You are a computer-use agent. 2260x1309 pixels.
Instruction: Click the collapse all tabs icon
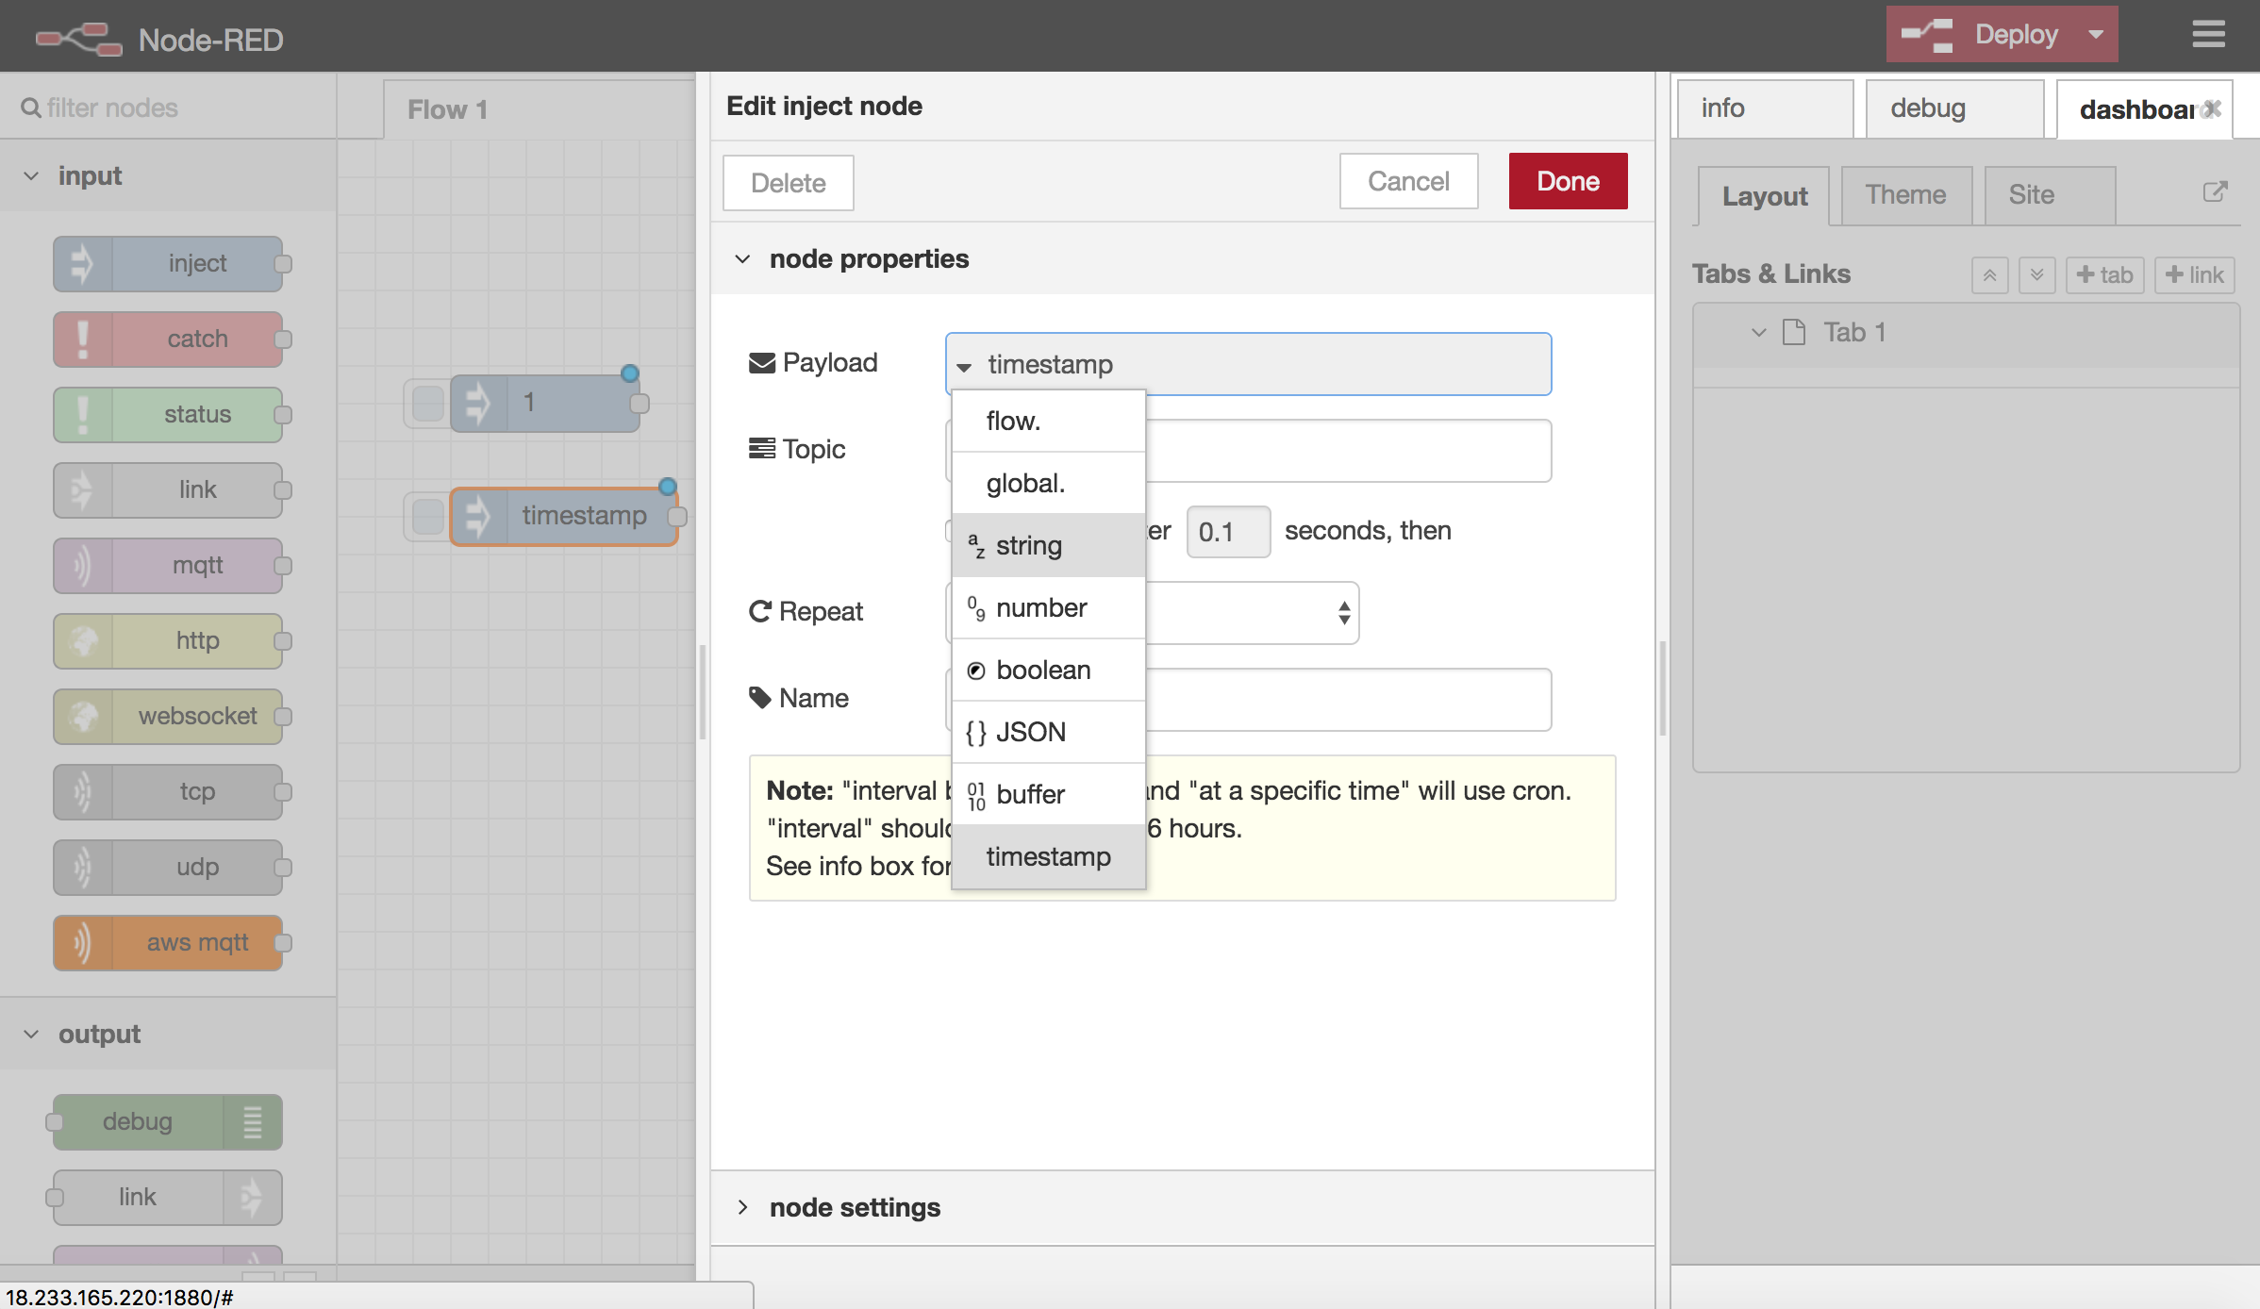(1989, 275)
